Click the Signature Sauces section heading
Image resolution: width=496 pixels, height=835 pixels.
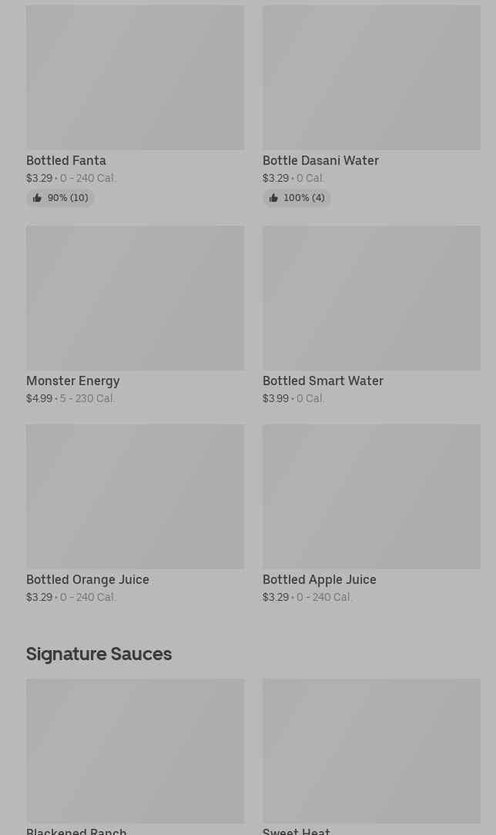(x=99, y=653)
